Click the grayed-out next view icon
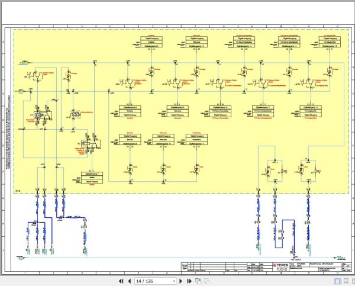The width and height of the screenshot is (355, 286). tap(207, 281)
